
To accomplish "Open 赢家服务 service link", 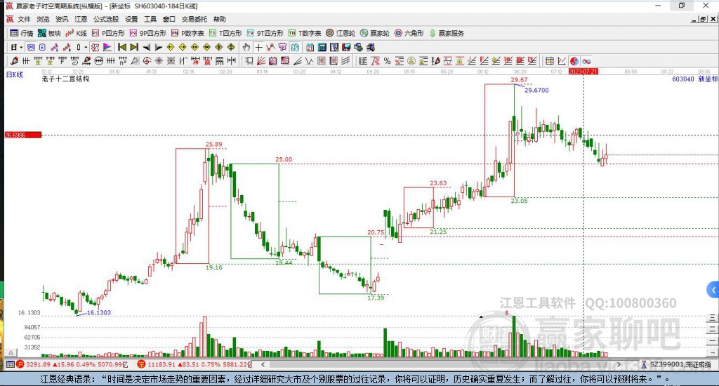I will pos(447,33).
